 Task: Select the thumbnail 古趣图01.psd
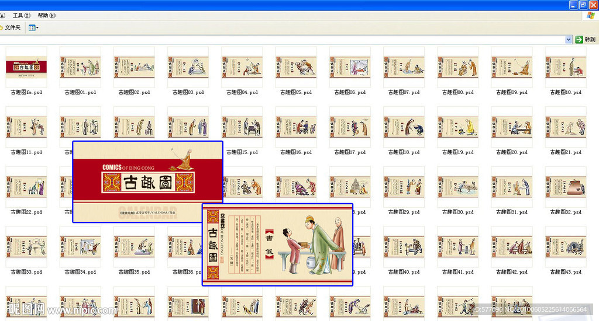point(80,67)
